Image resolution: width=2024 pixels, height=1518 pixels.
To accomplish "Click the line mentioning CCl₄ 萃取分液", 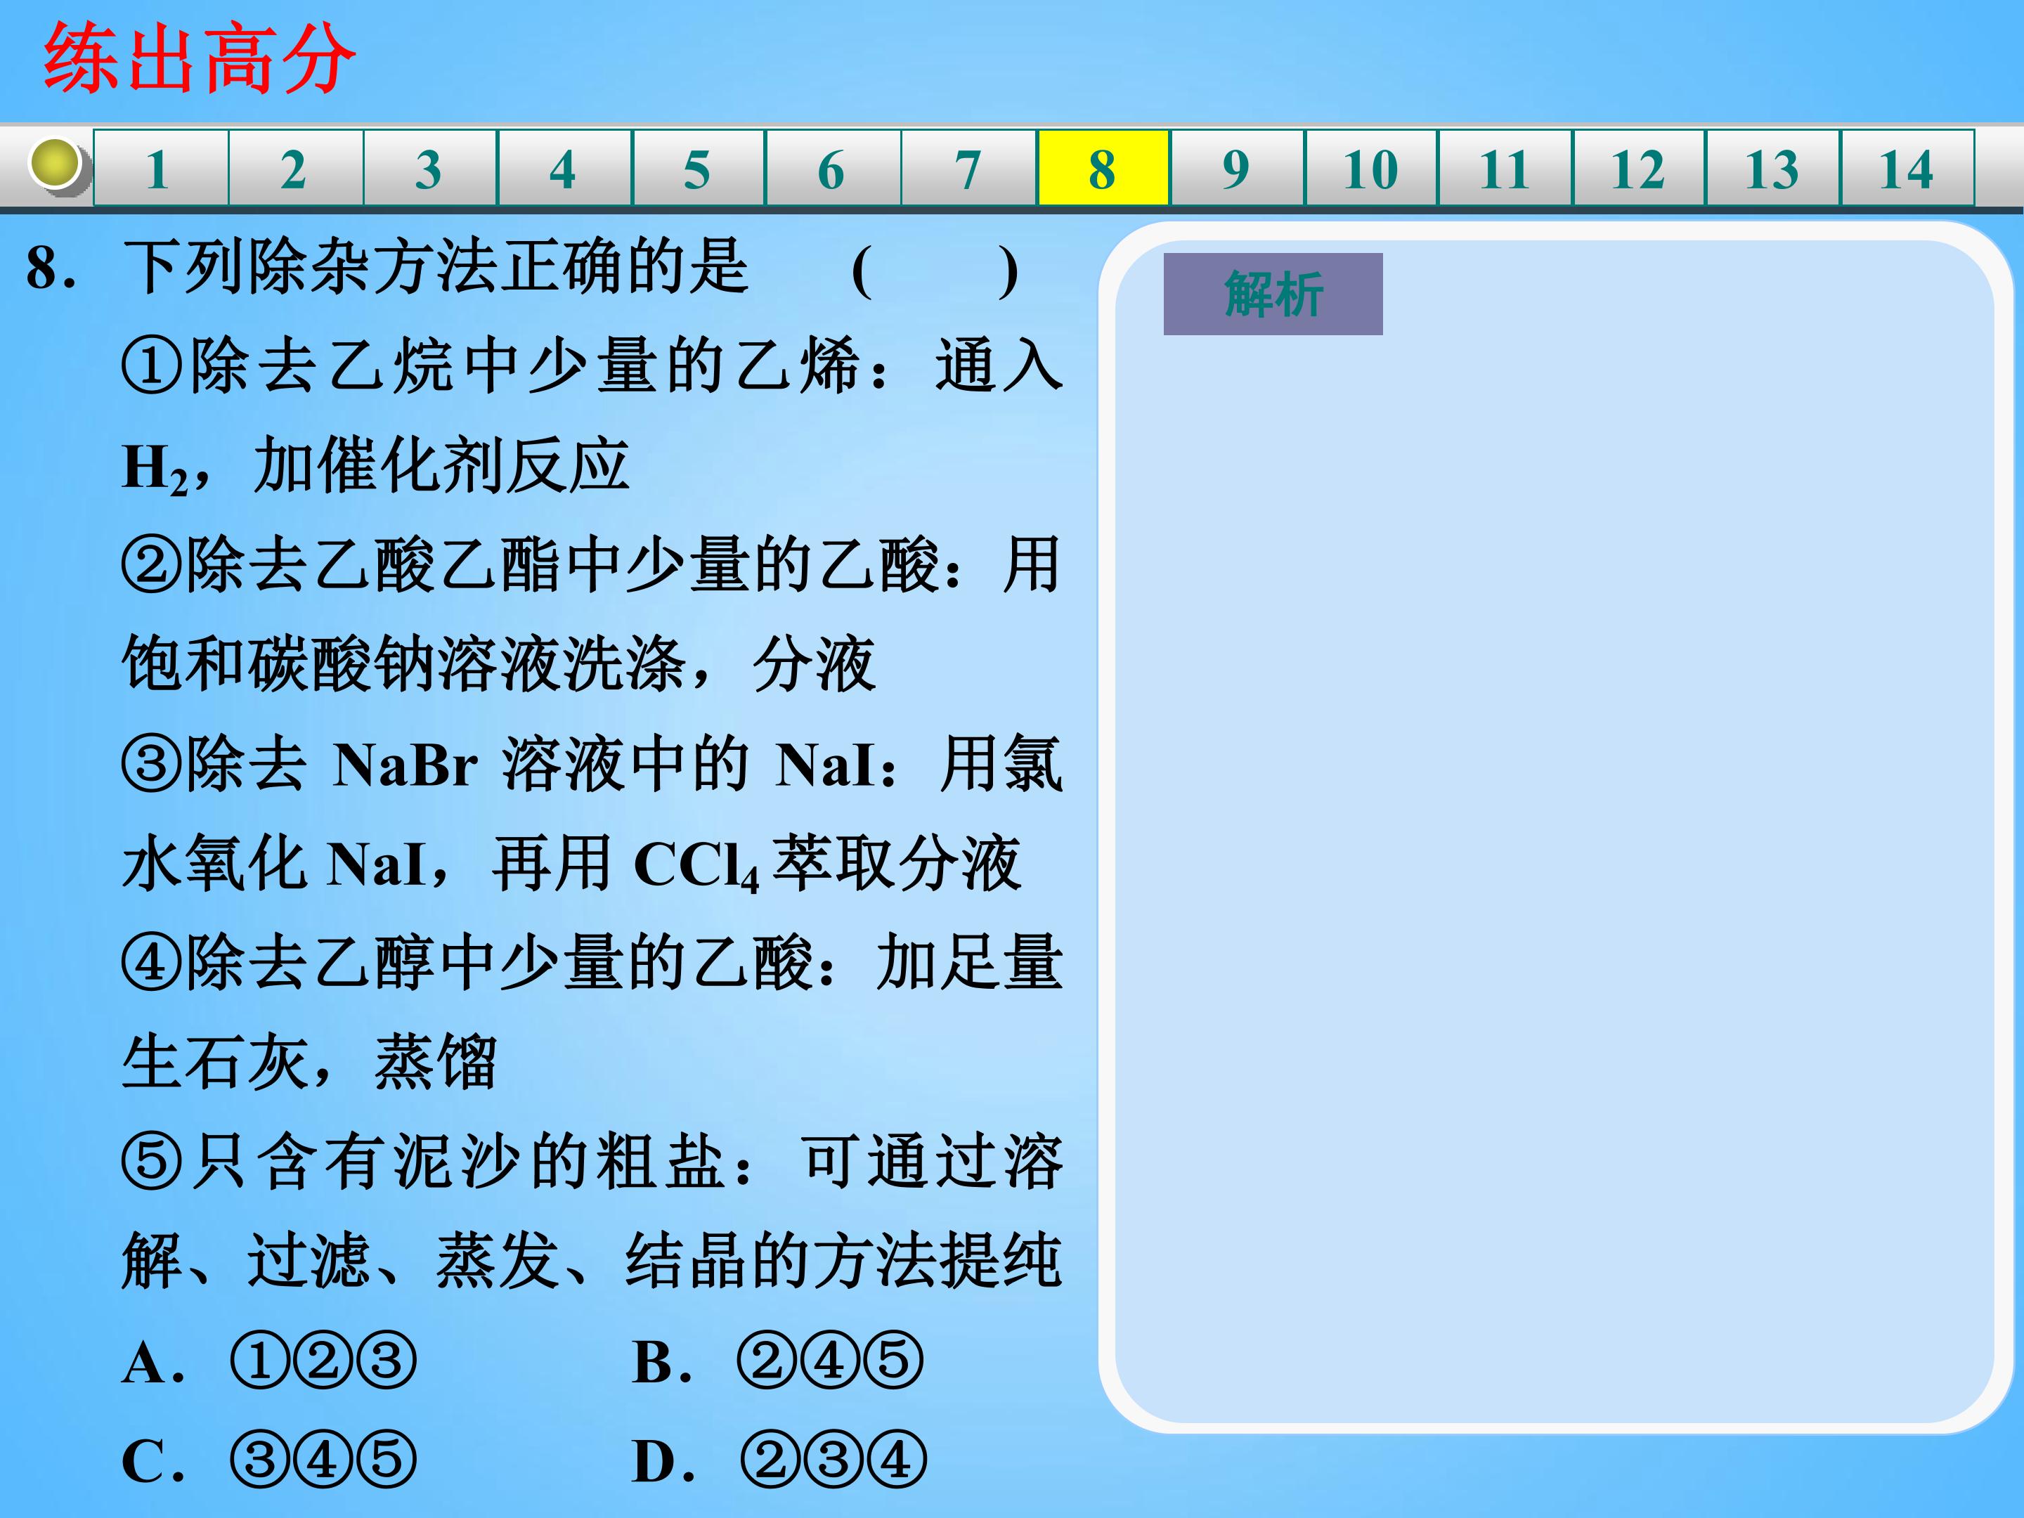I will [x=572, y=864].
